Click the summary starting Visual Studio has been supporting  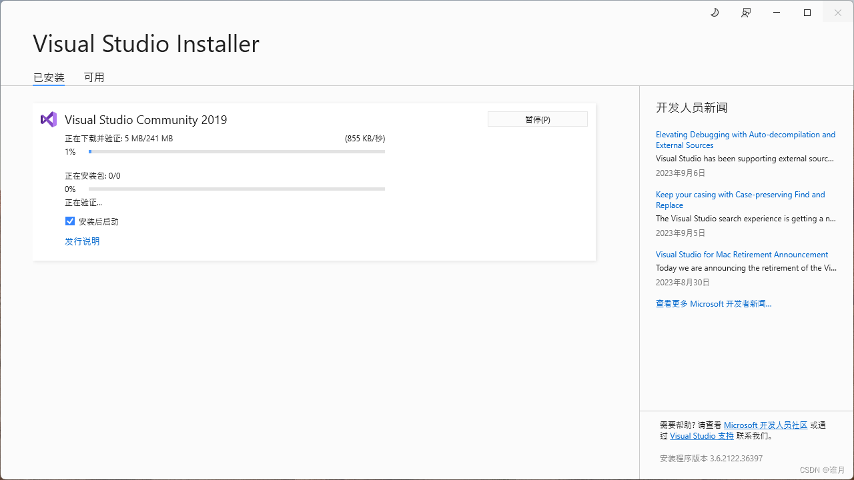click(745, 159)
